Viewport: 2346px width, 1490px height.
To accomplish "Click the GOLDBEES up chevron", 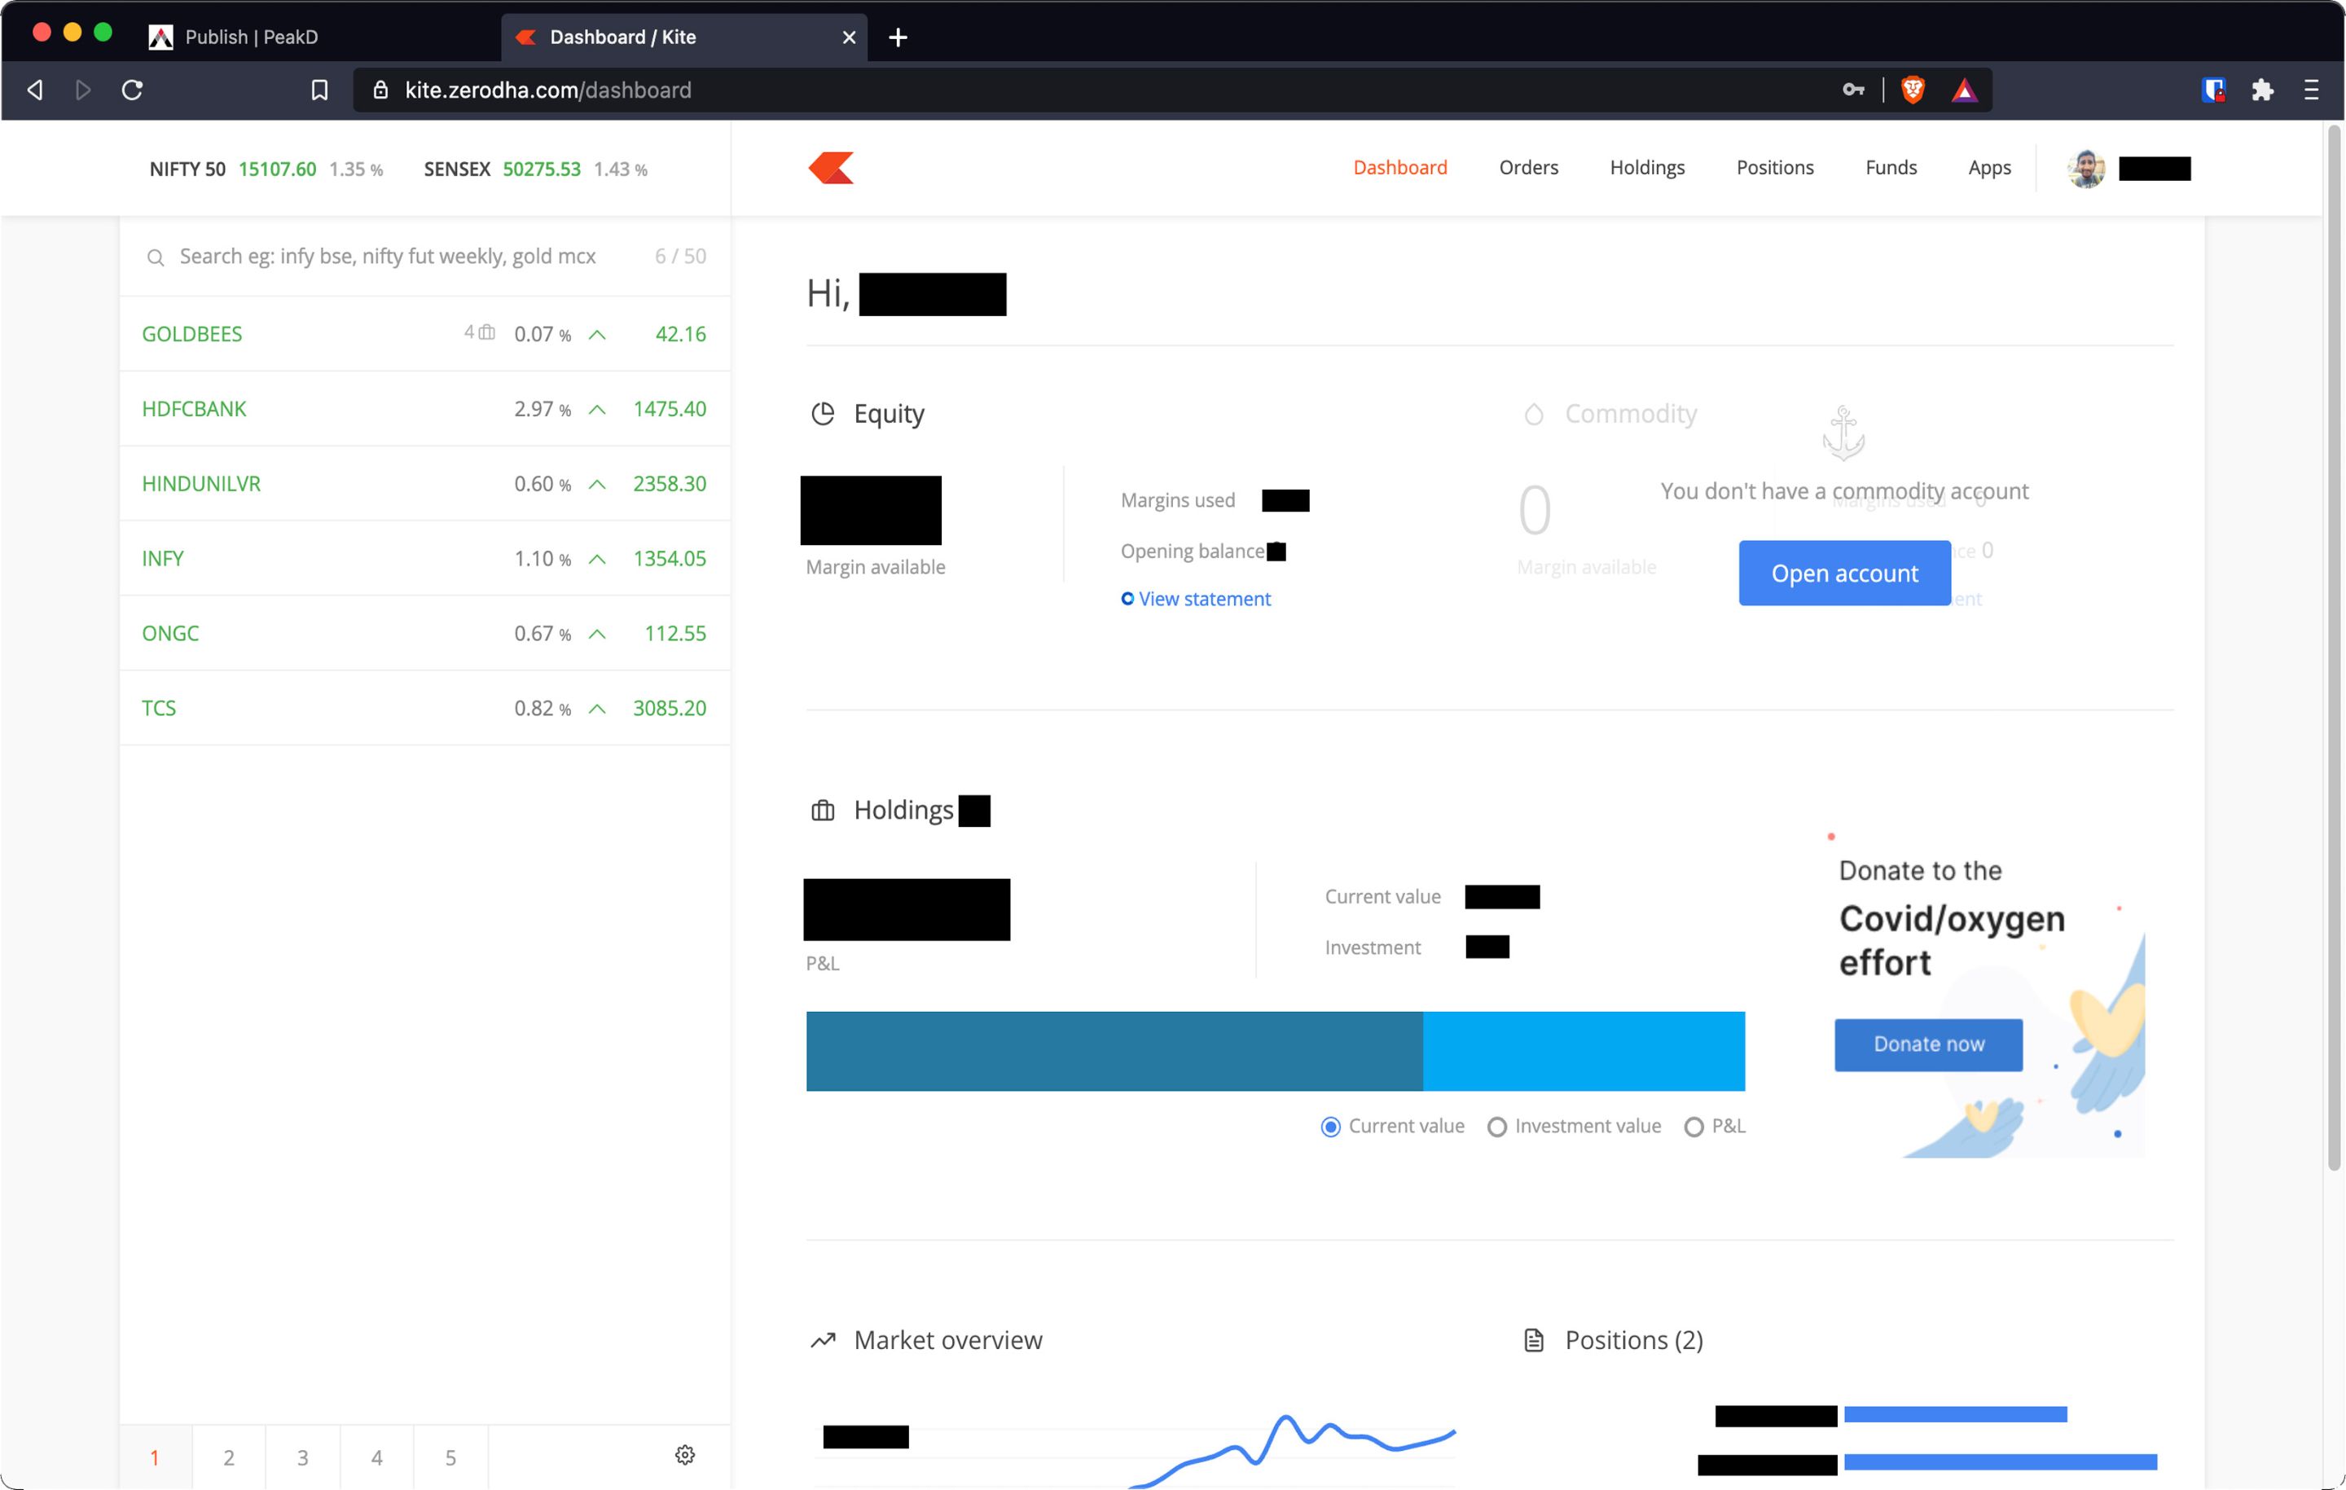I will tap(597, 334).
